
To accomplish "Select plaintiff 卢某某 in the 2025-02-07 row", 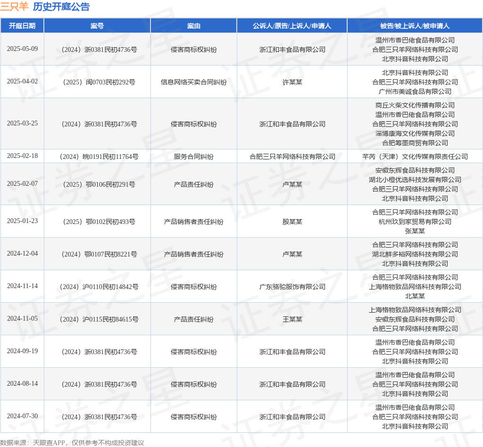I will click(x=292, y=184).
